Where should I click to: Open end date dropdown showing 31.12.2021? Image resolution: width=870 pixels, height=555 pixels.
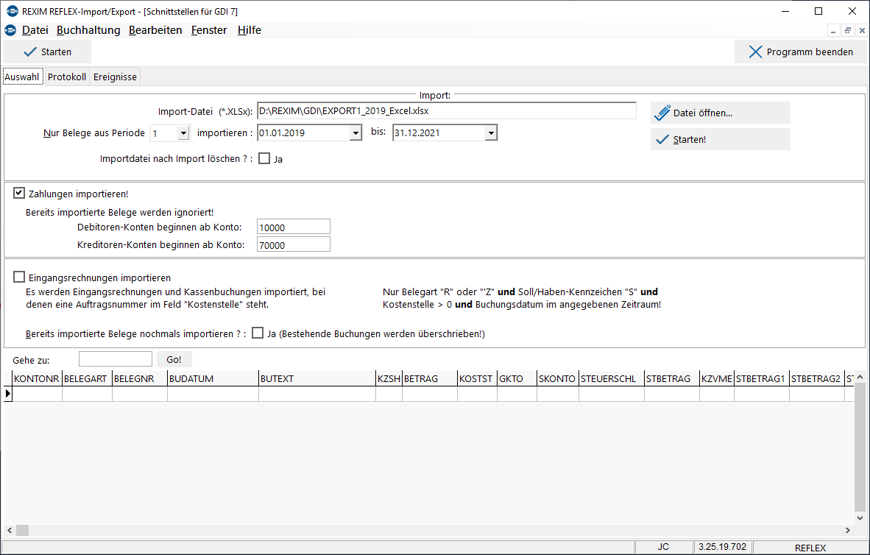pos(490,133)
